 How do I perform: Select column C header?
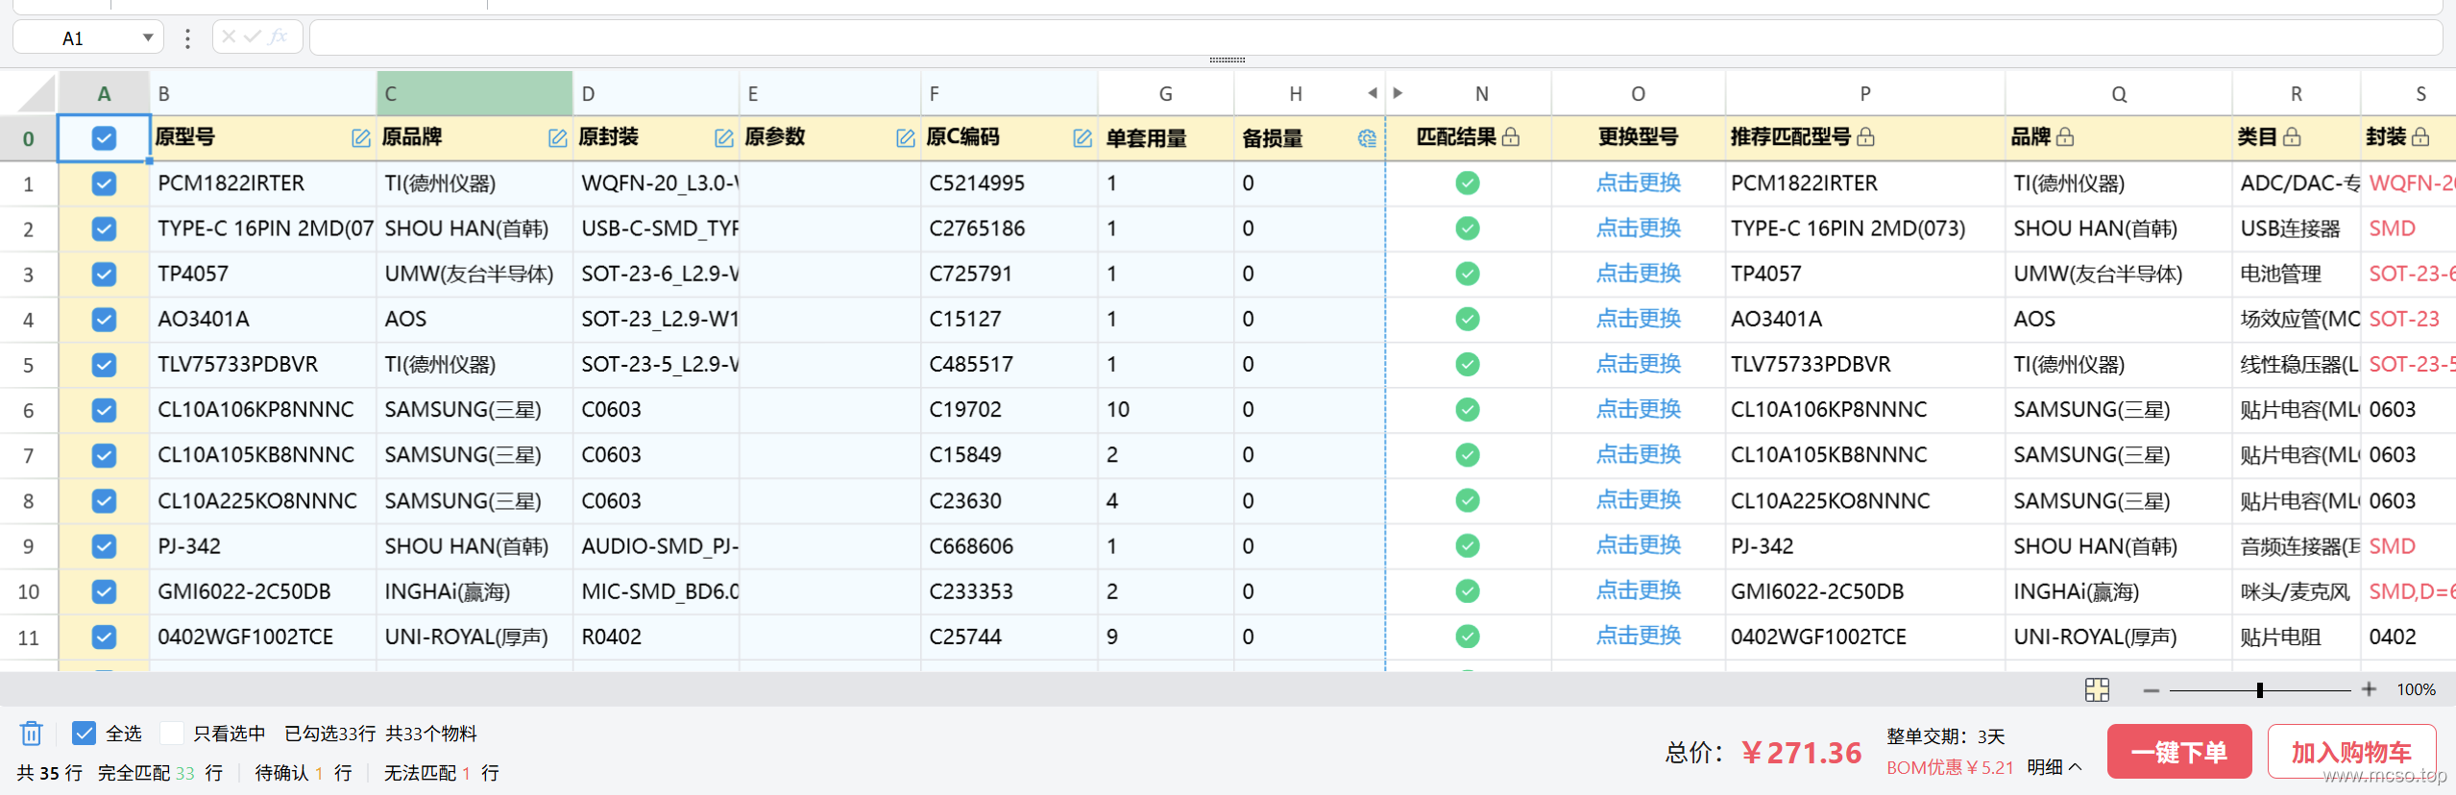point(474,93)
